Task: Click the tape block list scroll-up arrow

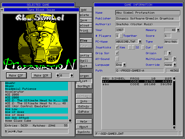Action: pyautogui.click(x=174, y=78)
